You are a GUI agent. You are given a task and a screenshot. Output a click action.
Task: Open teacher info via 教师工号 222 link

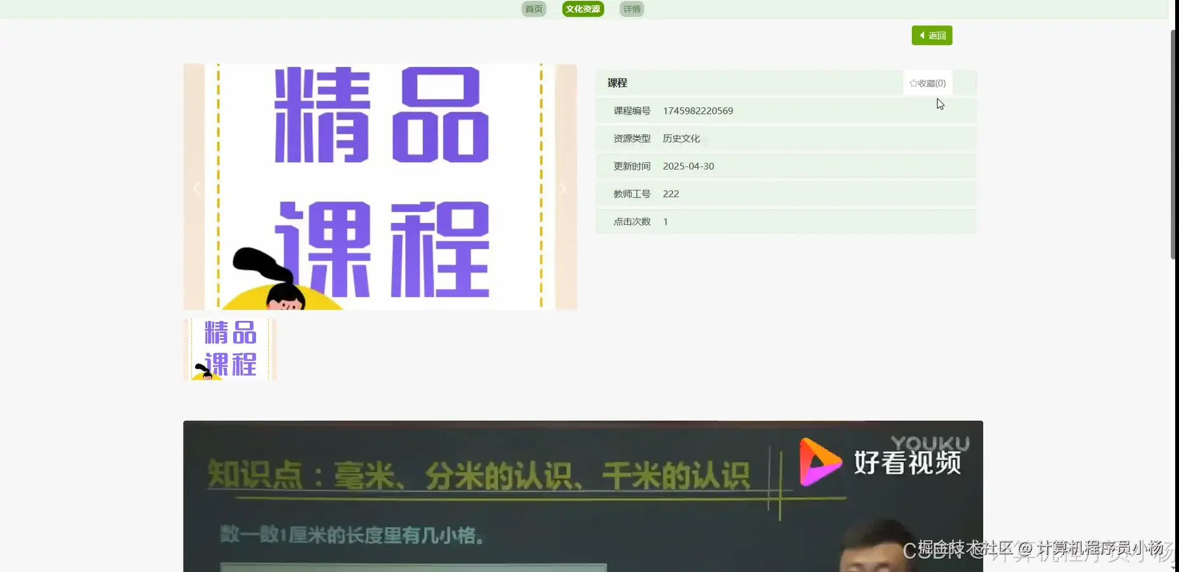pyautogui.click(x=670, y=194)
